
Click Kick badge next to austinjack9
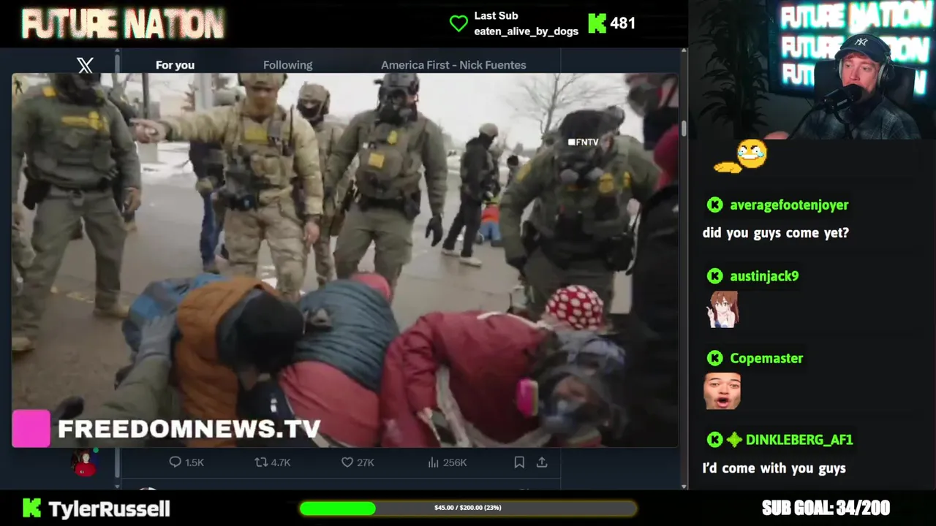tap(714, 276)
